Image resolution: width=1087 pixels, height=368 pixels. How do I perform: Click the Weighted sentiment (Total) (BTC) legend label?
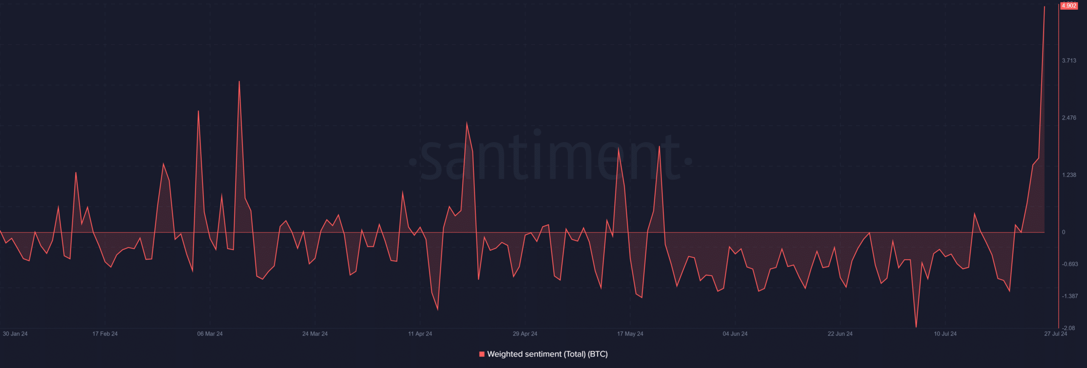[x=547, y=354]
